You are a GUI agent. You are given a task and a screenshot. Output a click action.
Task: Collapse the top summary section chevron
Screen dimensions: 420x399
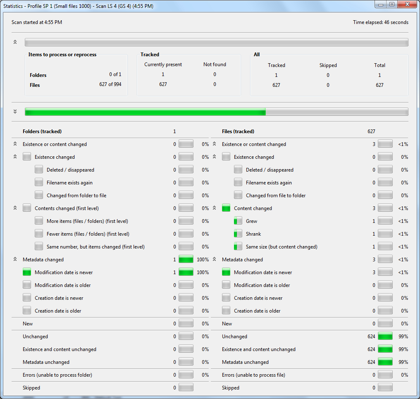coord(15,42)
